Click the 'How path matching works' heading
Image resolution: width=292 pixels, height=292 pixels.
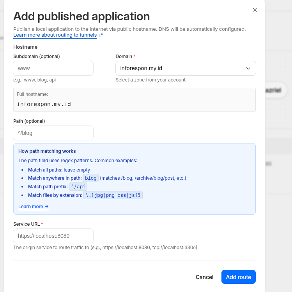coord(47,151)
